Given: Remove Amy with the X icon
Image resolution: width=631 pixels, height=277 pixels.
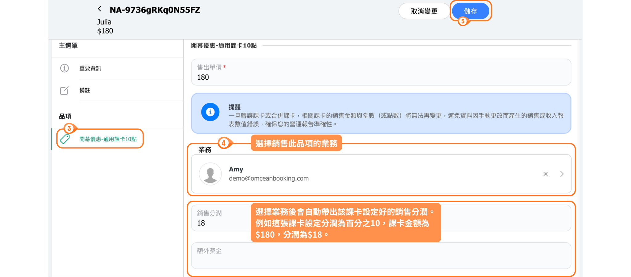Looking at the screenshot, I should [545, 174].
